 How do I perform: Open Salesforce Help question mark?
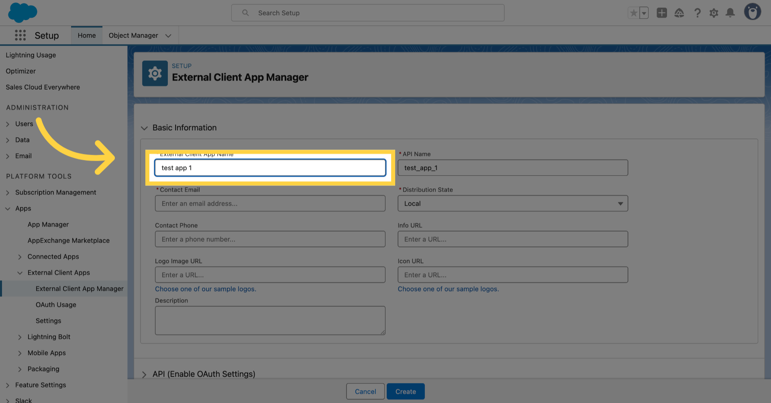[697, 12]
